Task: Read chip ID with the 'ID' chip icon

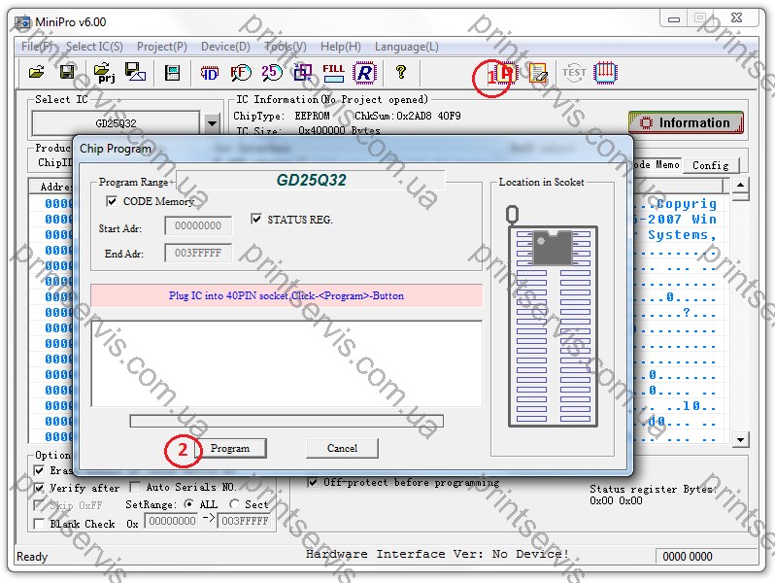Action: coord(210,73)
